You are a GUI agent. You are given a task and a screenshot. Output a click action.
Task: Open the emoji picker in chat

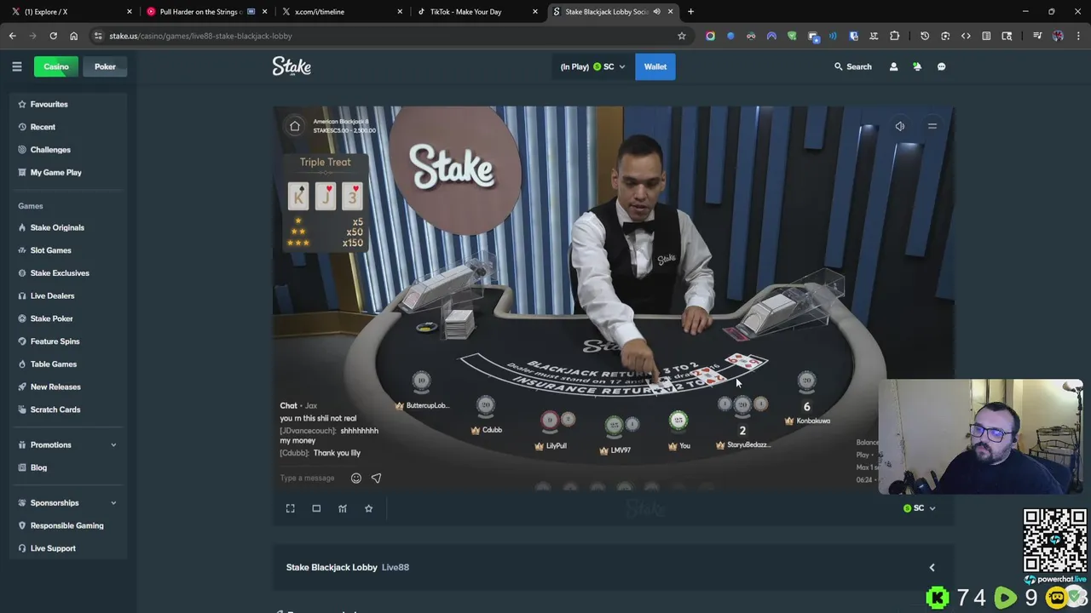point(356,478)
